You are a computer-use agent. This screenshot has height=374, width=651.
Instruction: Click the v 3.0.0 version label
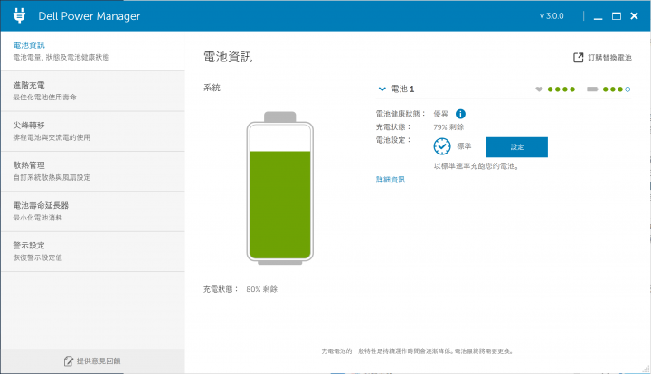pyautogui.click(x=552, y=16)
